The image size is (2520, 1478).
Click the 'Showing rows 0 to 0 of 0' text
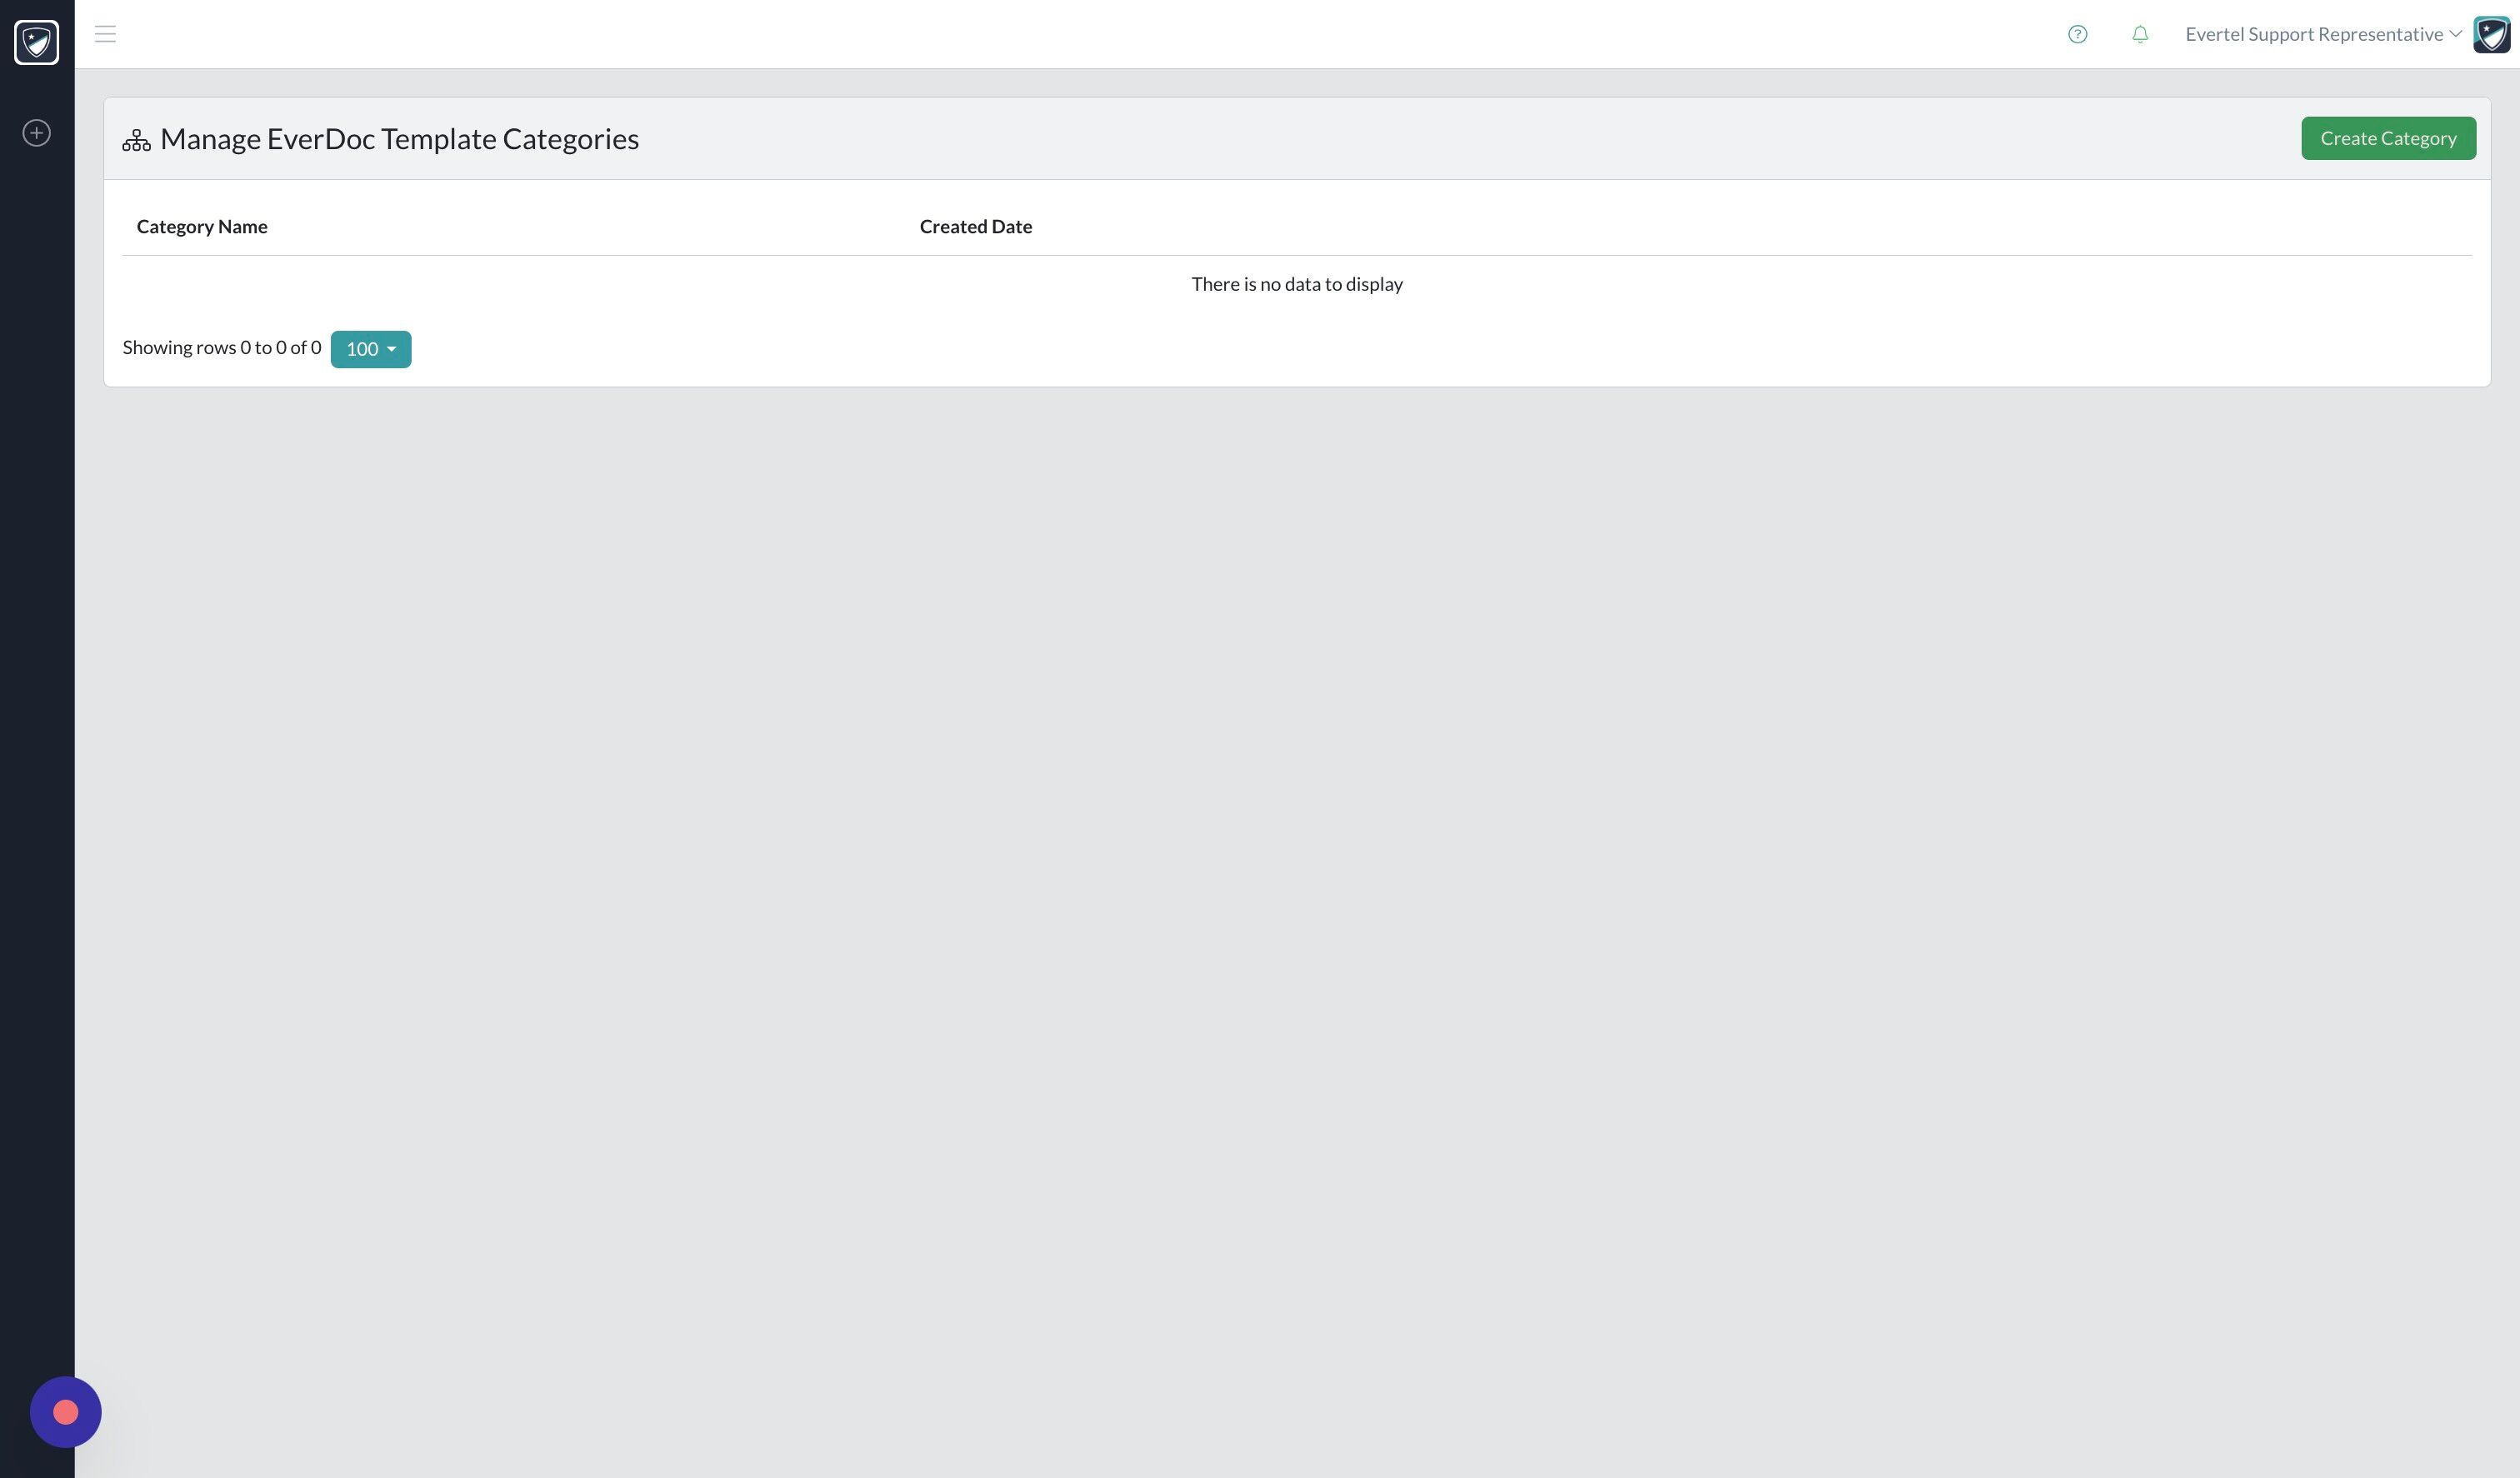click(222, 348)
